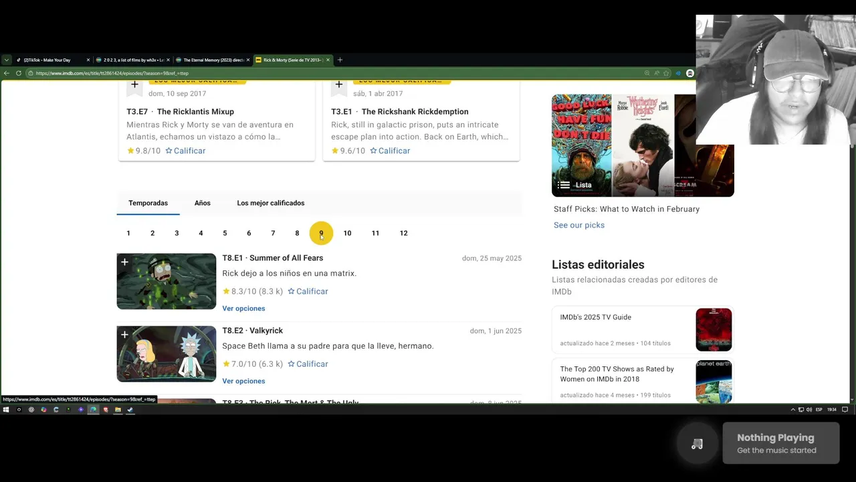Screen dimensions: 856x482
Task: Select season 8
Action: [x=297, y=233]
